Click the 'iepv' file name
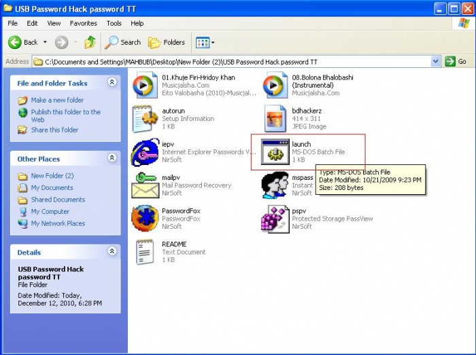 168,144
